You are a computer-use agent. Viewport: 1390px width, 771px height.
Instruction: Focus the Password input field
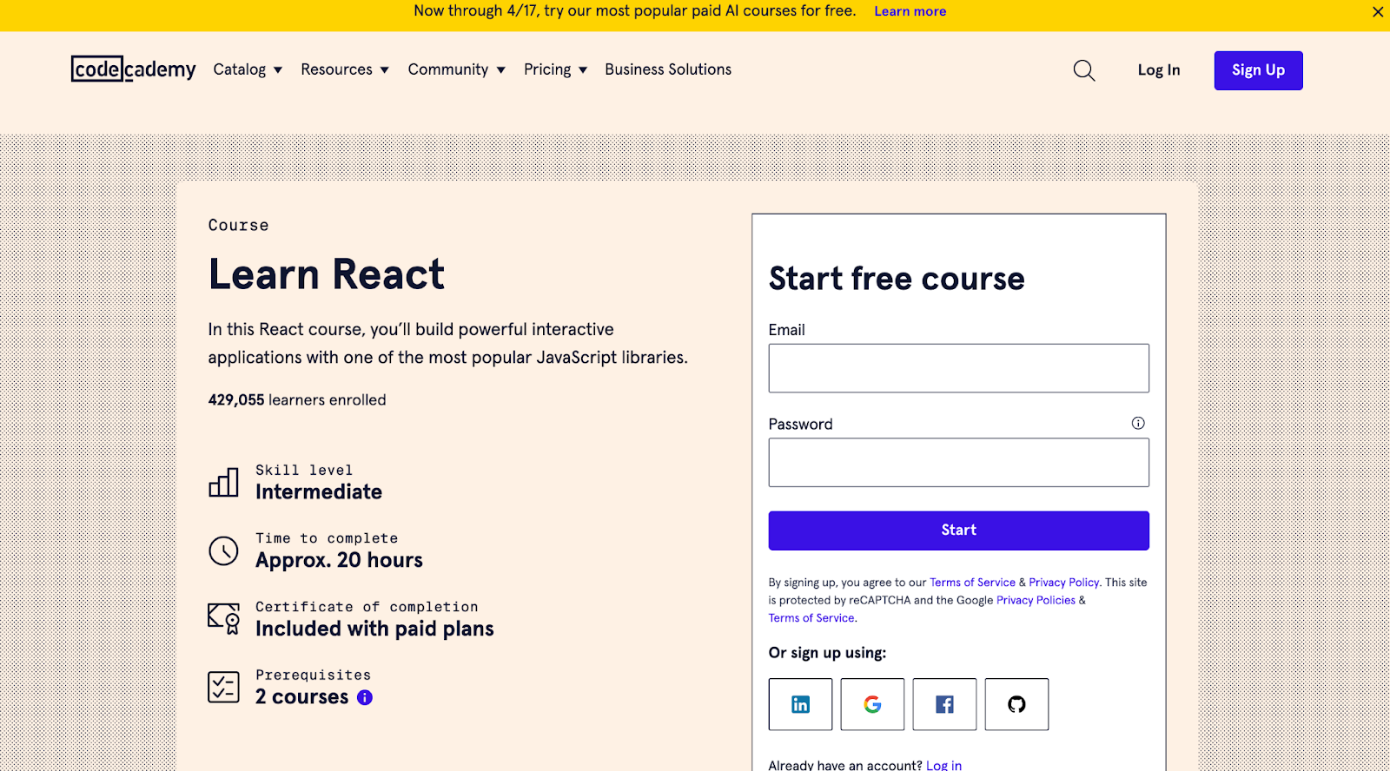pyautogui.click(x=959, y=462)
